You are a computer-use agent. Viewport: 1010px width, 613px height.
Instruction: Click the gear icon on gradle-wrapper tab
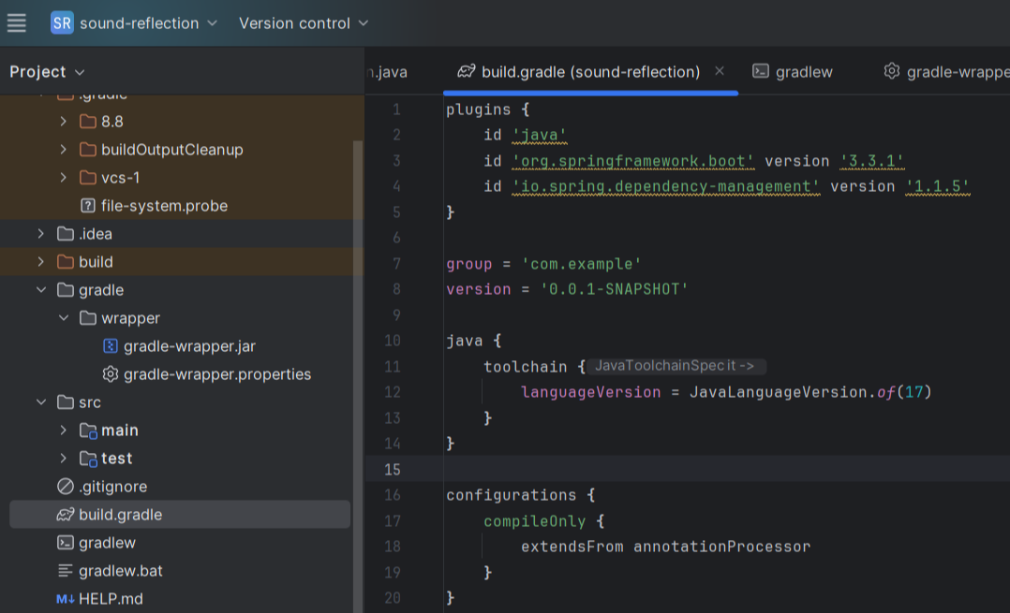pyautogui.click(x=892, y=71)
